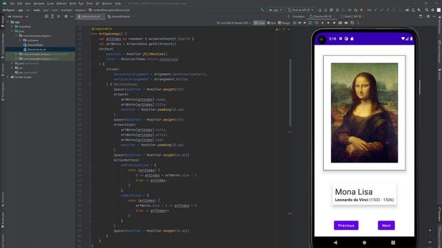Screen dimensions: 442x248
Task: Open Project panel gear options
Action: 66,17
